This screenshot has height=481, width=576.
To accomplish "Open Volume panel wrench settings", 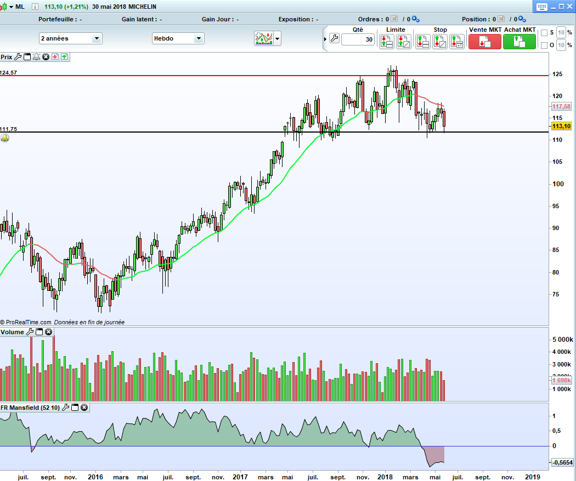I will 30,332.
